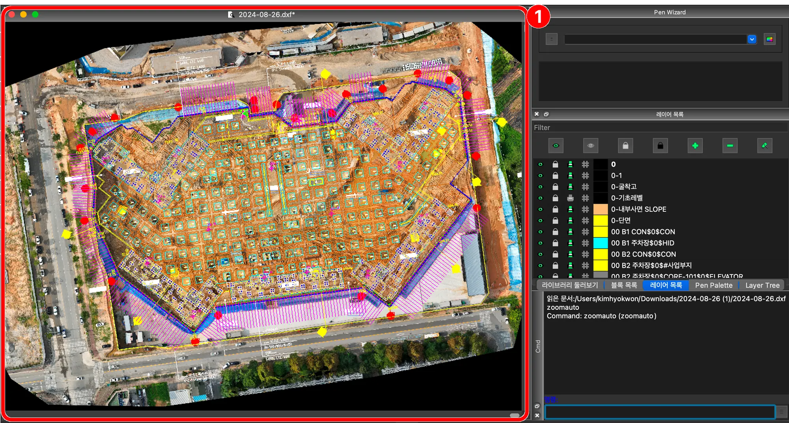
Task: Edit layer attributes with the pencil button
Action: (x=765, y=146)
